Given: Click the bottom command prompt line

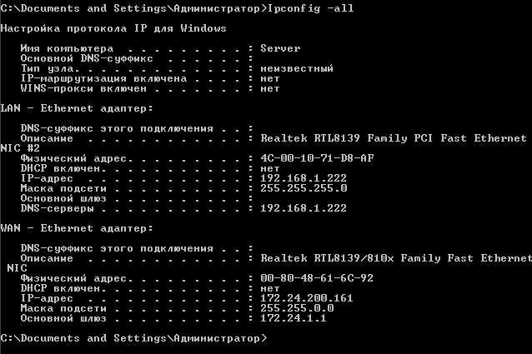Looking at the screenshot, I should pyautogui.click(x=133, y=338).
